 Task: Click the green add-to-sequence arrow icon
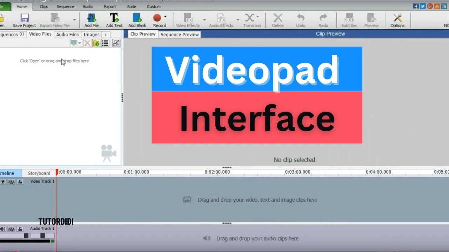74,43
